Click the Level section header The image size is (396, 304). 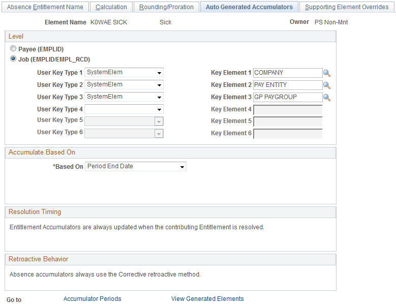(170, 37)
